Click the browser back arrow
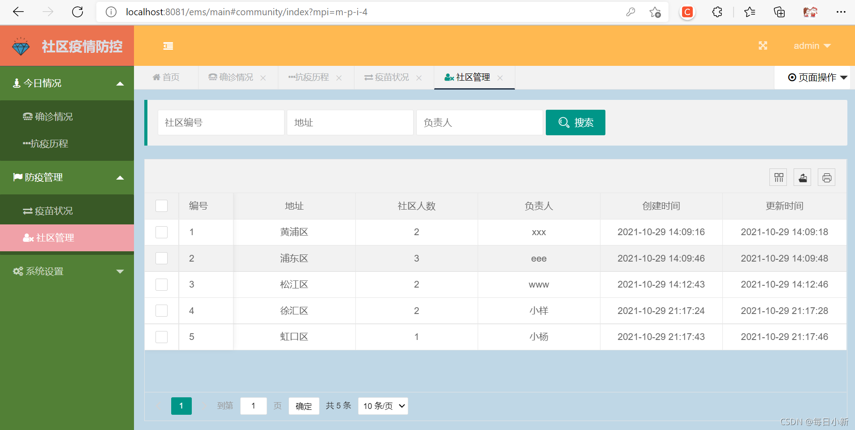This screenshot has width=855, height=430. coord(18,12)
